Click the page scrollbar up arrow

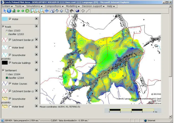coord(170,6)
